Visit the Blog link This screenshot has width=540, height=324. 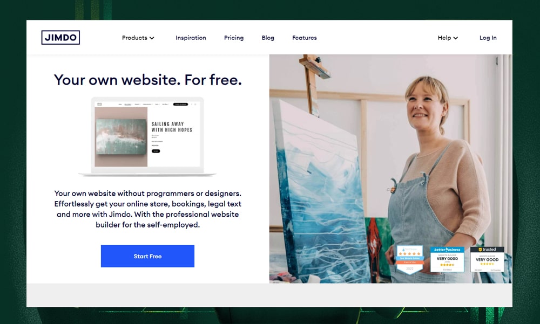coord(268,38)
